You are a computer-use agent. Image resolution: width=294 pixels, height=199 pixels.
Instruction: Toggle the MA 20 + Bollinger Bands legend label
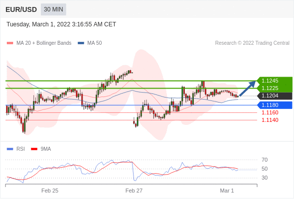click(x=44, y=43)
